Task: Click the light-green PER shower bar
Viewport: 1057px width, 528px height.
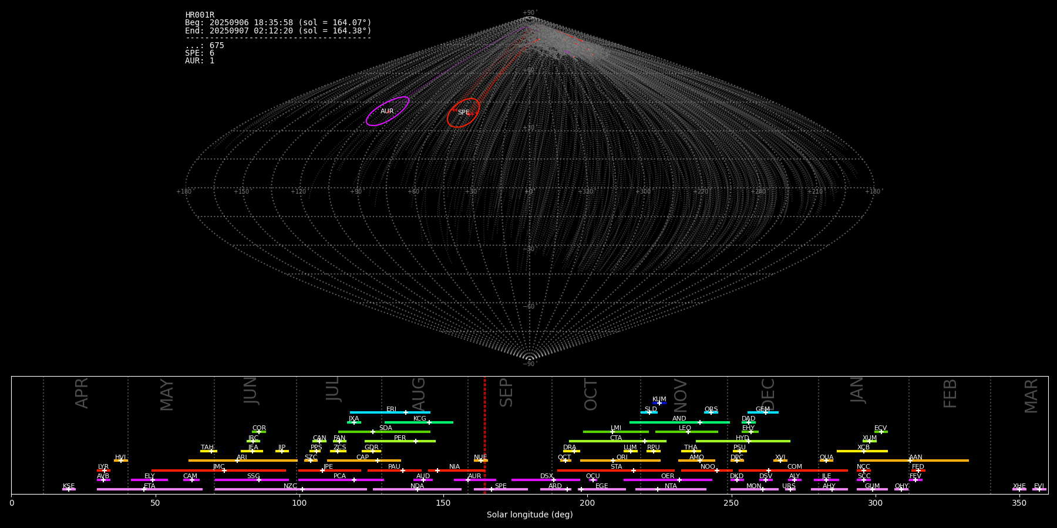Action: (400, 441)
